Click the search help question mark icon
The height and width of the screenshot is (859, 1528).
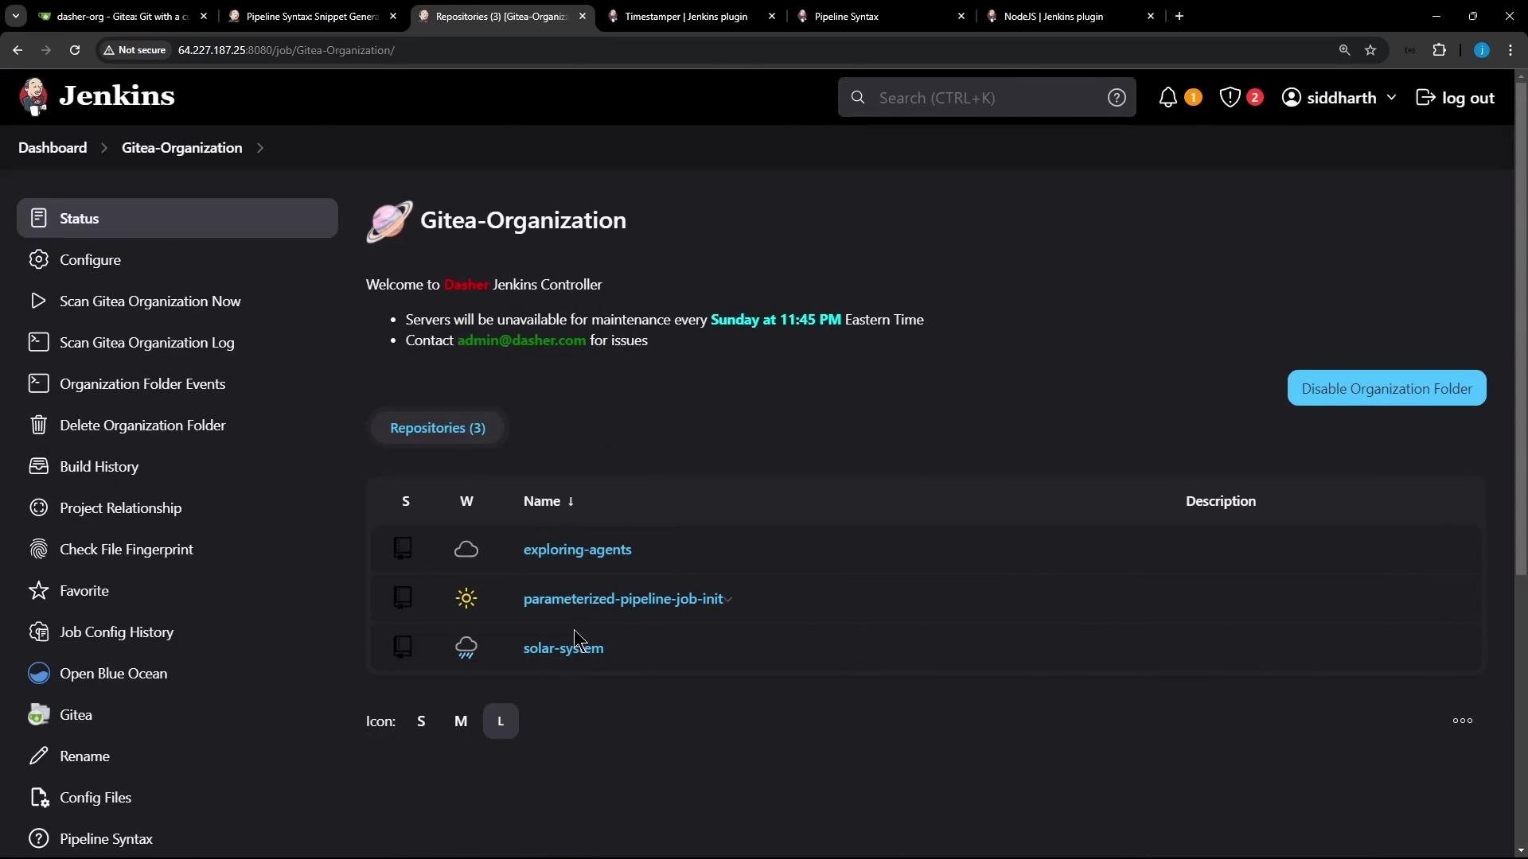(x=1117, y=97)
